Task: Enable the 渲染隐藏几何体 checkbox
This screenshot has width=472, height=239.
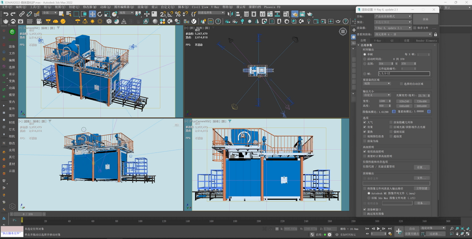Action: click(x=391, y=122)
